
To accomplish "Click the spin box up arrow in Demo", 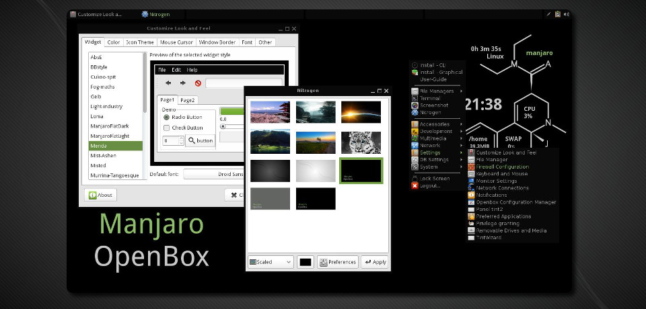I will 181,138.
